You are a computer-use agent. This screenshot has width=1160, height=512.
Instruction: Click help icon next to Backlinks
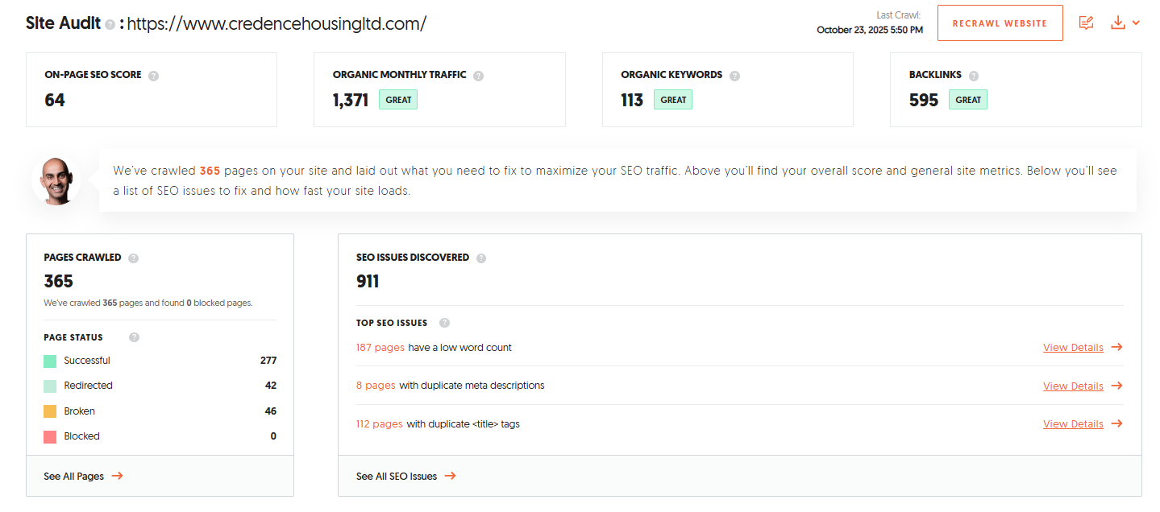974,76
